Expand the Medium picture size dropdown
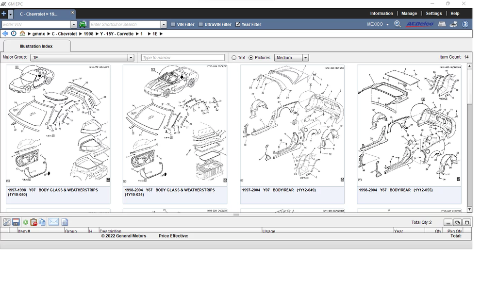 [x=305, y=58]
